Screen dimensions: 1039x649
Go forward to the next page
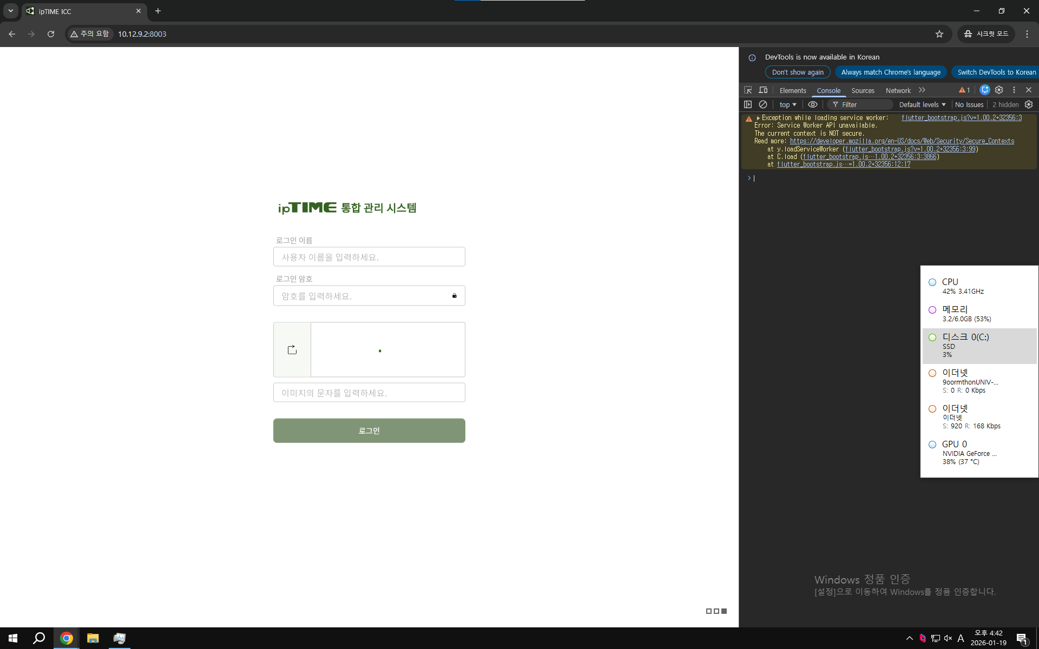[x=31, y=34]
